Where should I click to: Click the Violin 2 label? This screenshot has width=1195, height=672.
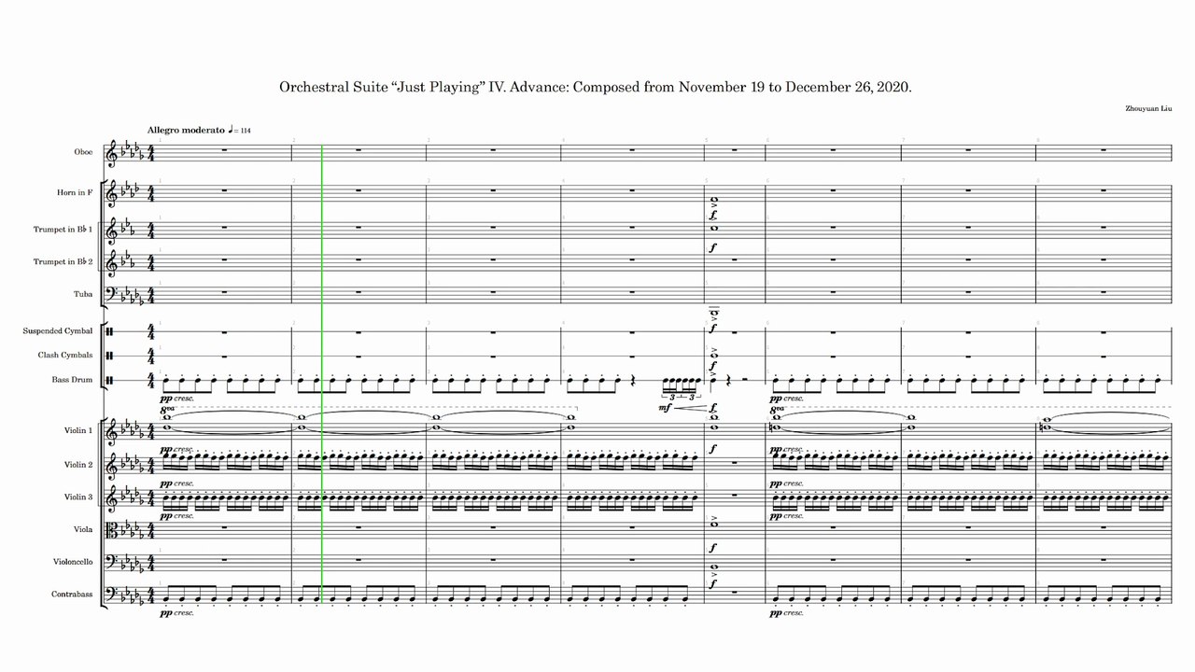(78, 465)
